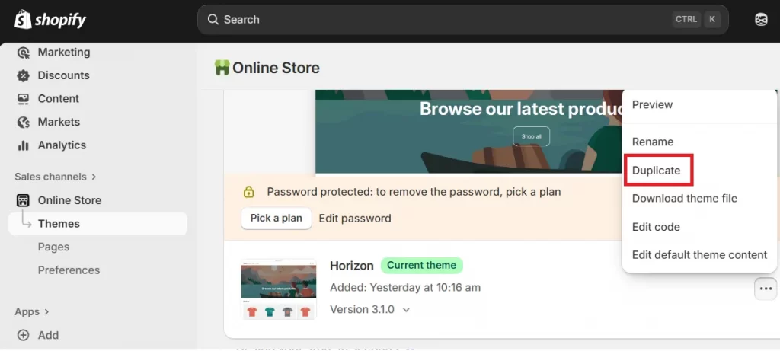Select Duplicate from the theme menu
Image resolution: width=780 pixels, height=351 pixels.
pyautogui.click(x=657, y=171)
